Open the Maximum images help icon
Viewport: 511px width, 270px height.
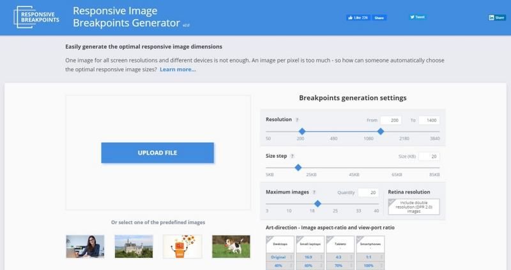point(314,192)
